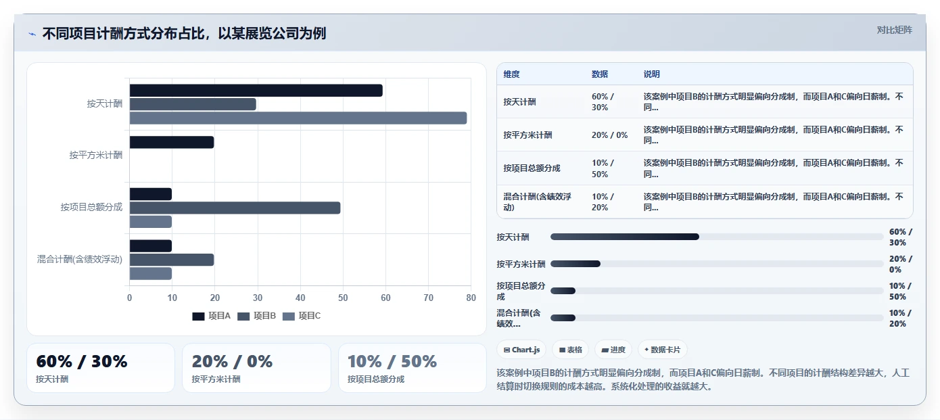The height and width of the screenshot is (420, 940).
Task: Click the 按平方米计酬 cell in the table
Action: tap(528, 135)
